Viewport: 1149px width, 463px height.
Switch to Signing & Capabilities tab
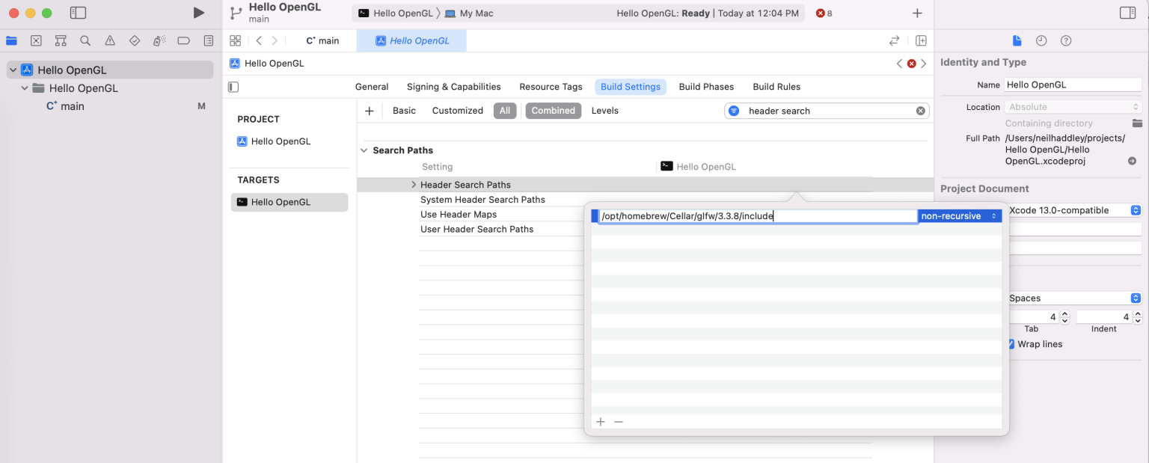tap(453, 87)
